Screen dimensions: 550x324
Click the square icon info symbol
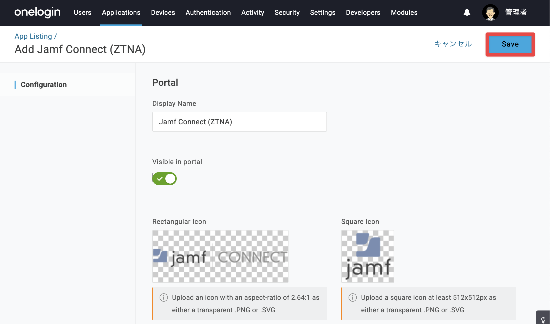click(353, 297)
